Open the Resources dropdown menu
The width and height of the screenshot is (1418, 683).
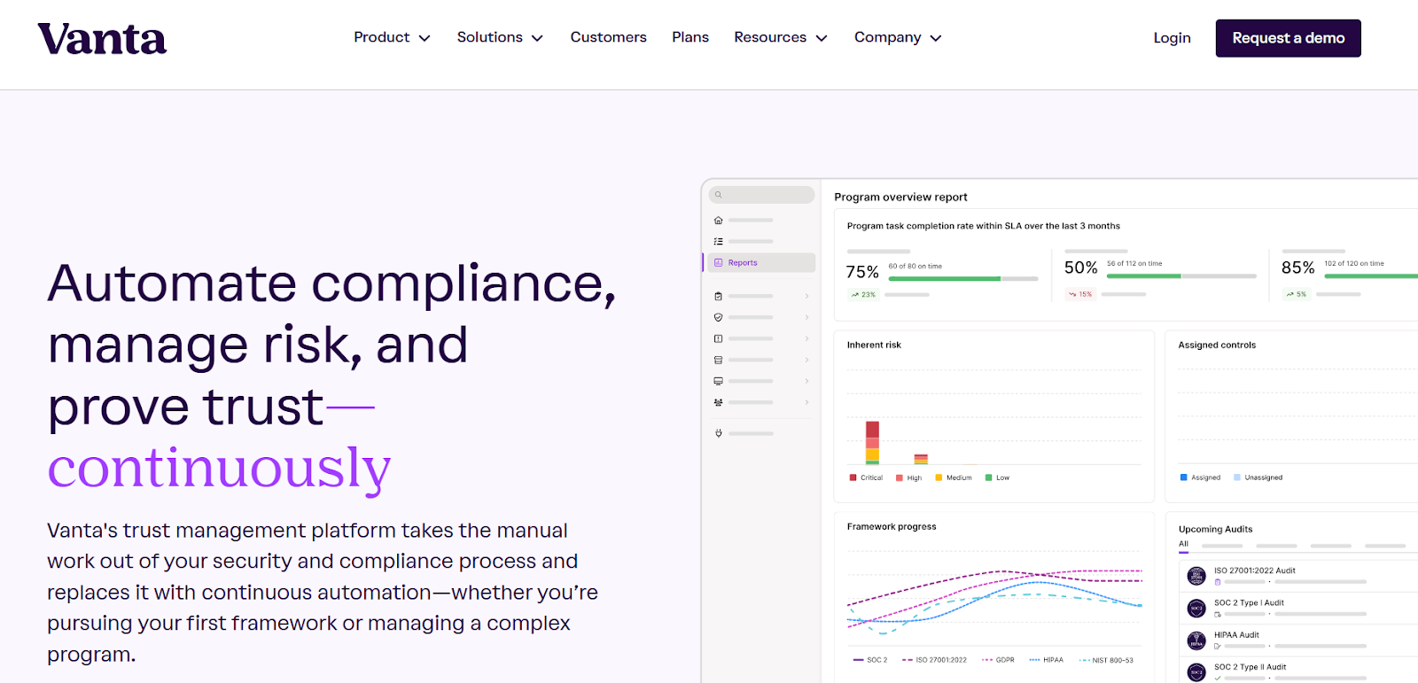[781, 37]
